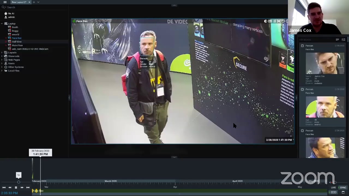Fast forward playback

tap(22, 188)
